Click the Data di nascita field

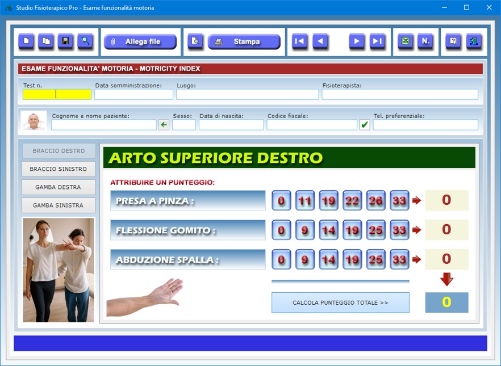click(231, 125)
